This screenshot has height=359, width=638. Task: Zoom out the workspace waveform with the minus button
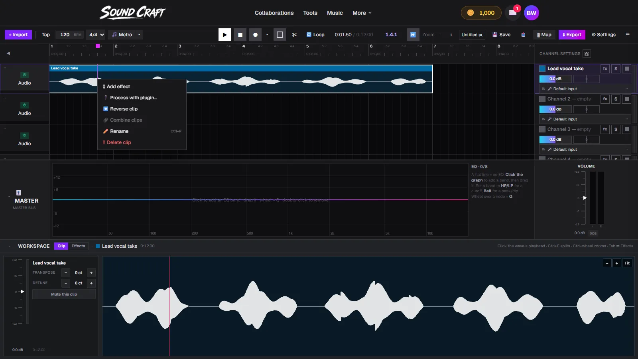tap(607, 263)
